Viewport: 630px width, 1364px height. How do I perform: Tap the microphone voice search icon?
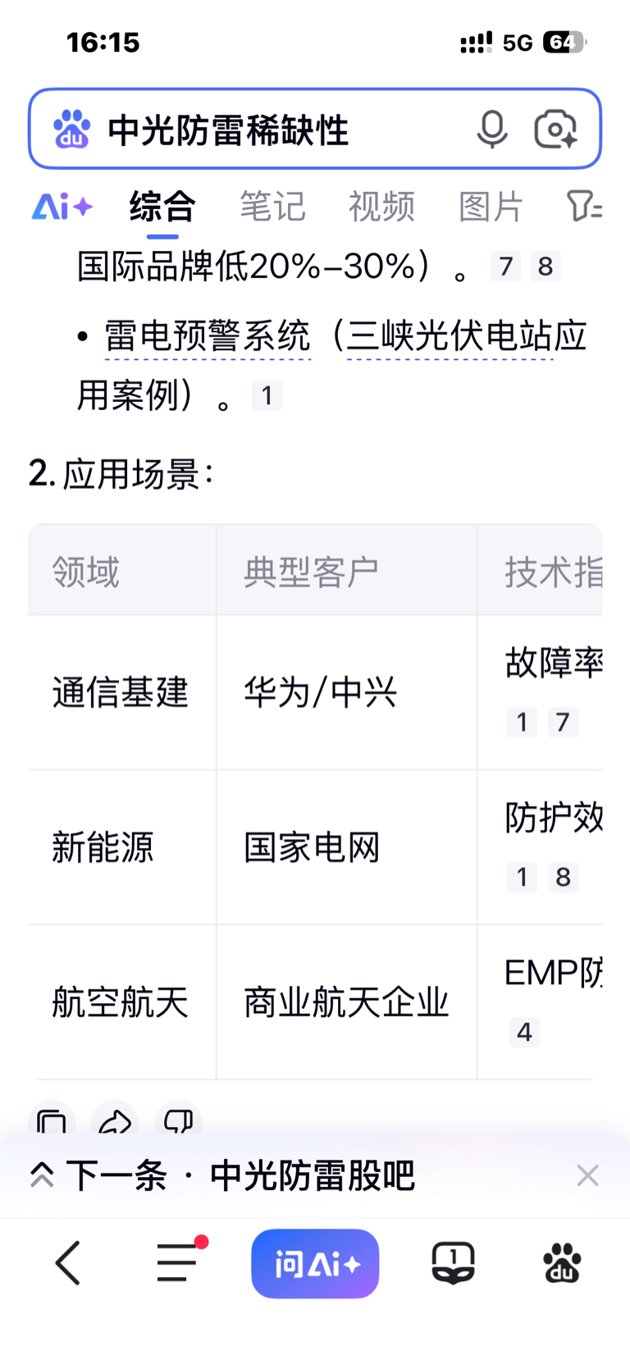(x=492, y=130)
